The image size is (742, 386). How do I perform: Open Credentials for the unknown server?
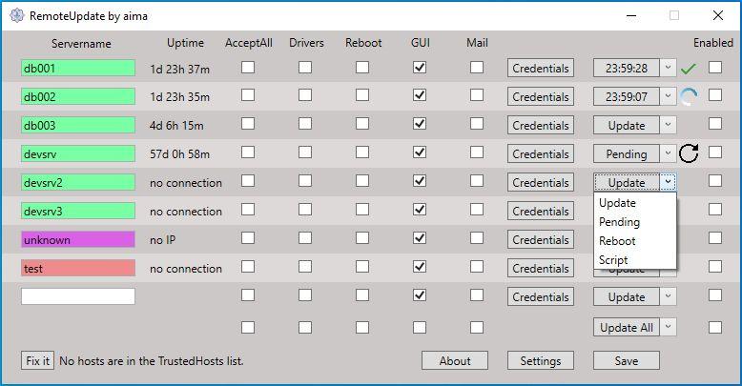(x=541, y=240)
